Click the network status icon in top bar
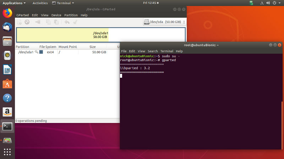Viewport: 284px width, 159px height. [x=262, y=3]
